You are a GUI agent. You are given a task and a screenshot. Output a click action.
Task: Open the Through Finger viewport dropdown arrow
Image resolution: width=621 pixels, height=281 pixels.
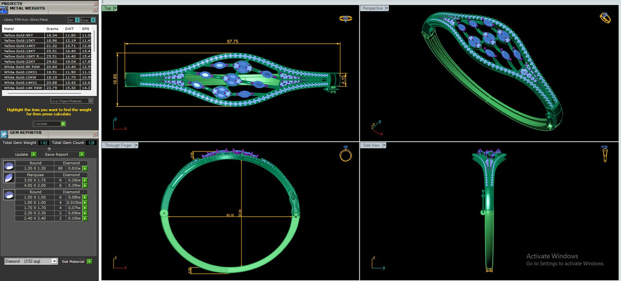point(136,145)
